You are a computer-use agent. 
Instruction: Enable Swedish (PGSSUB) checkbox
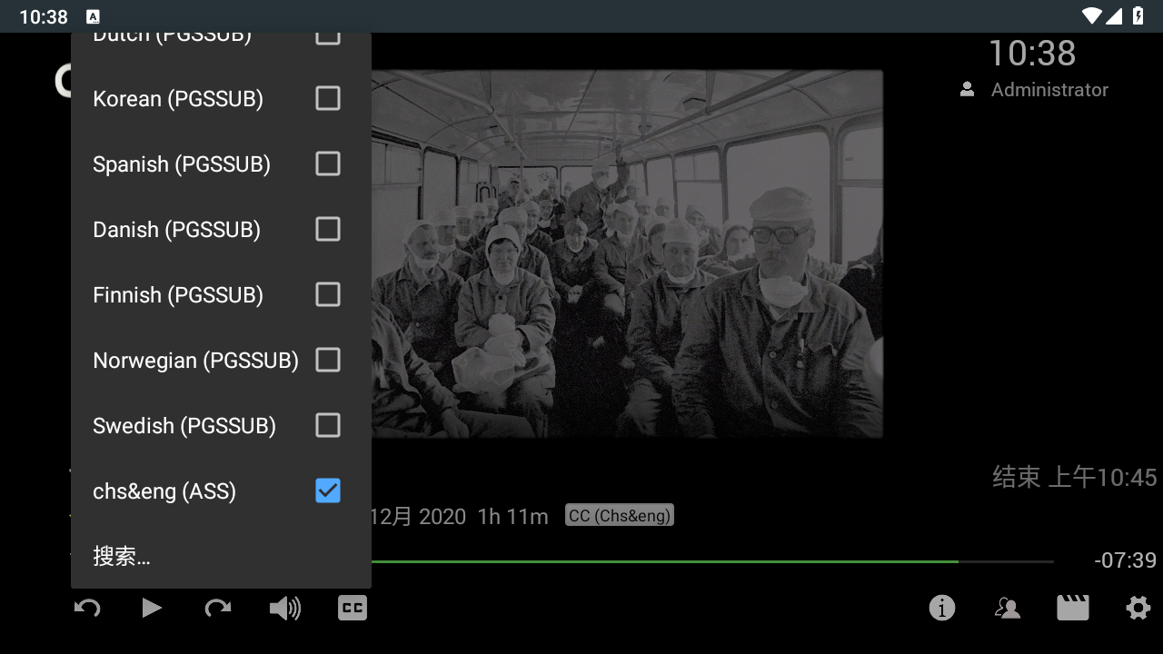[x=328, y=425]
